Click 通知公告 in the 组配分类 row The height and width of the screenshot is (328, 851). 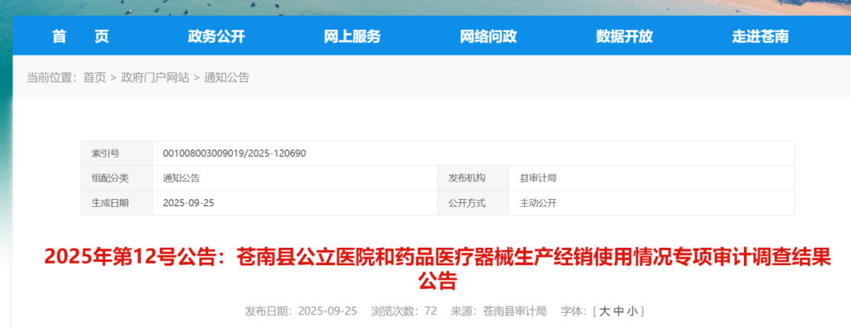click(181, 178)
